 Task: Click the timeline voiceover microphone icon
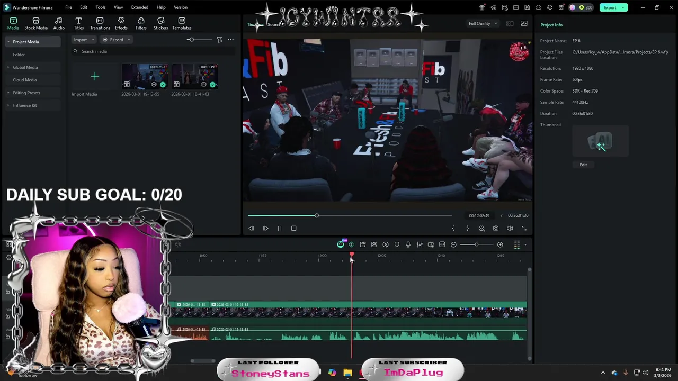point(408,244)
